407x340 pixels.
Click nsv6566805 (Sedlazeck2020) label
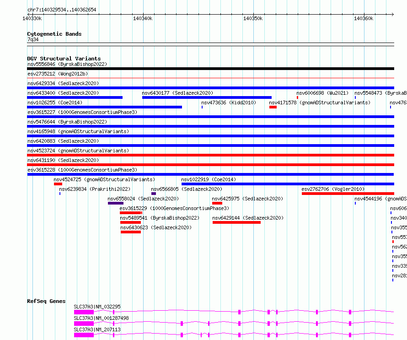(x=187, y=189)
